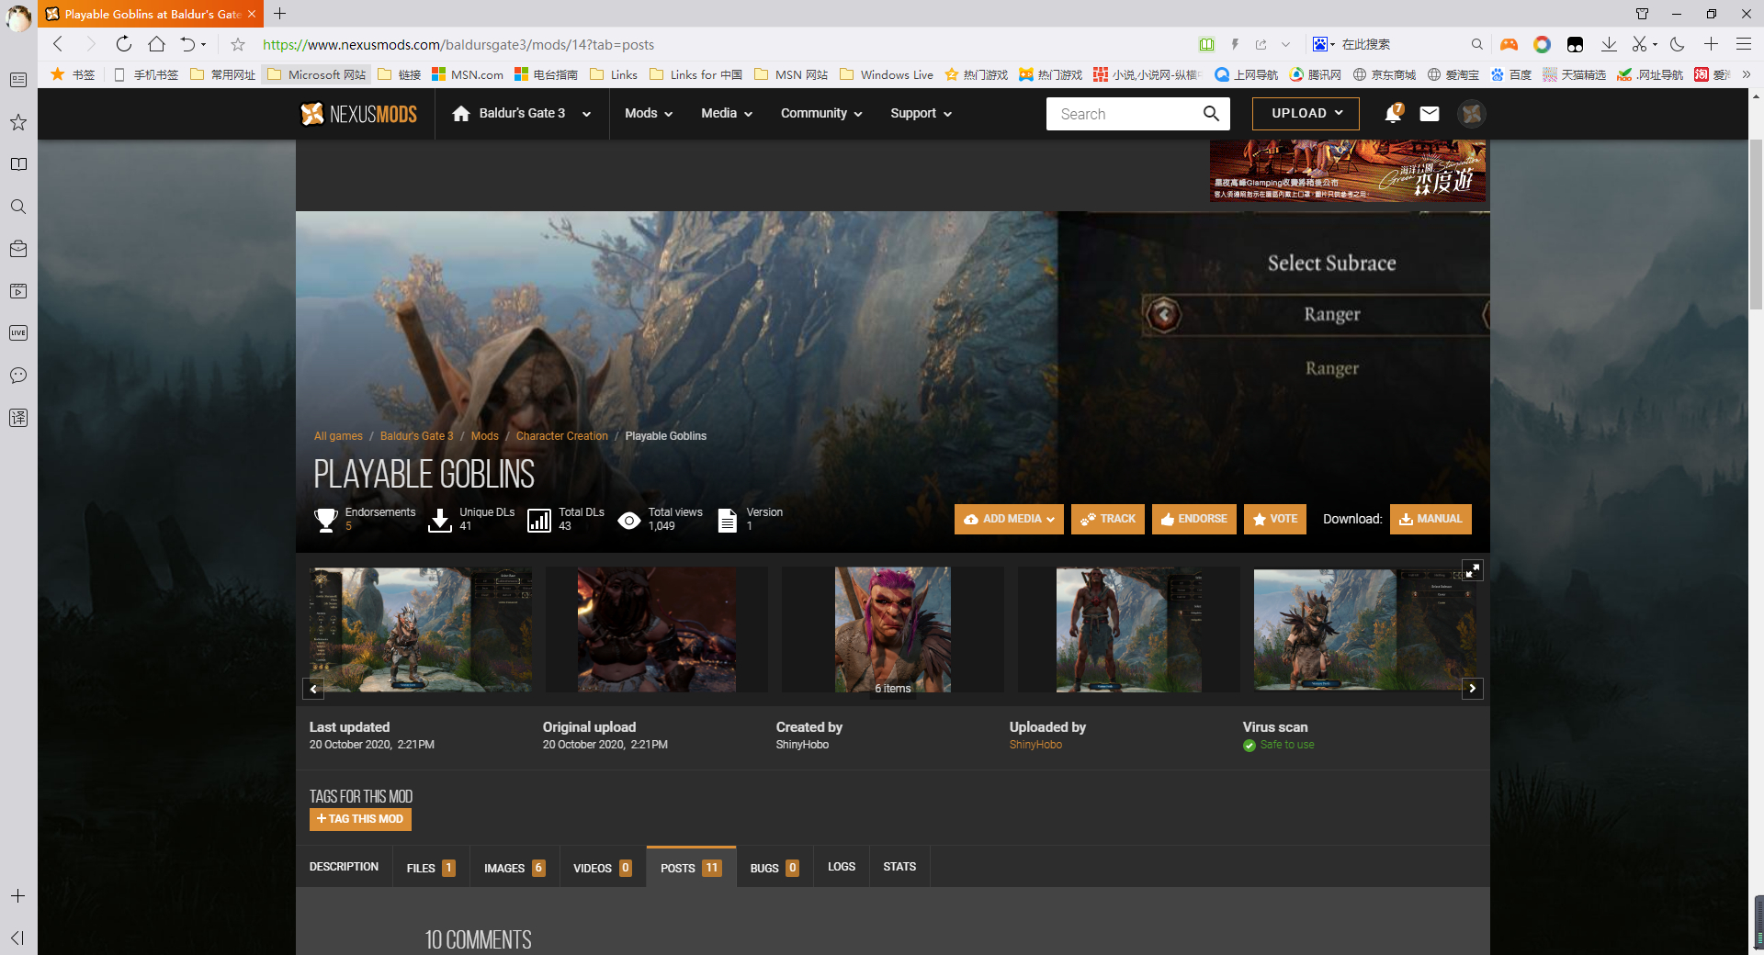The width and height of the screenshot is (1764, 955).
Task: Open the Links bookmark folder
Action: [614, 74]
